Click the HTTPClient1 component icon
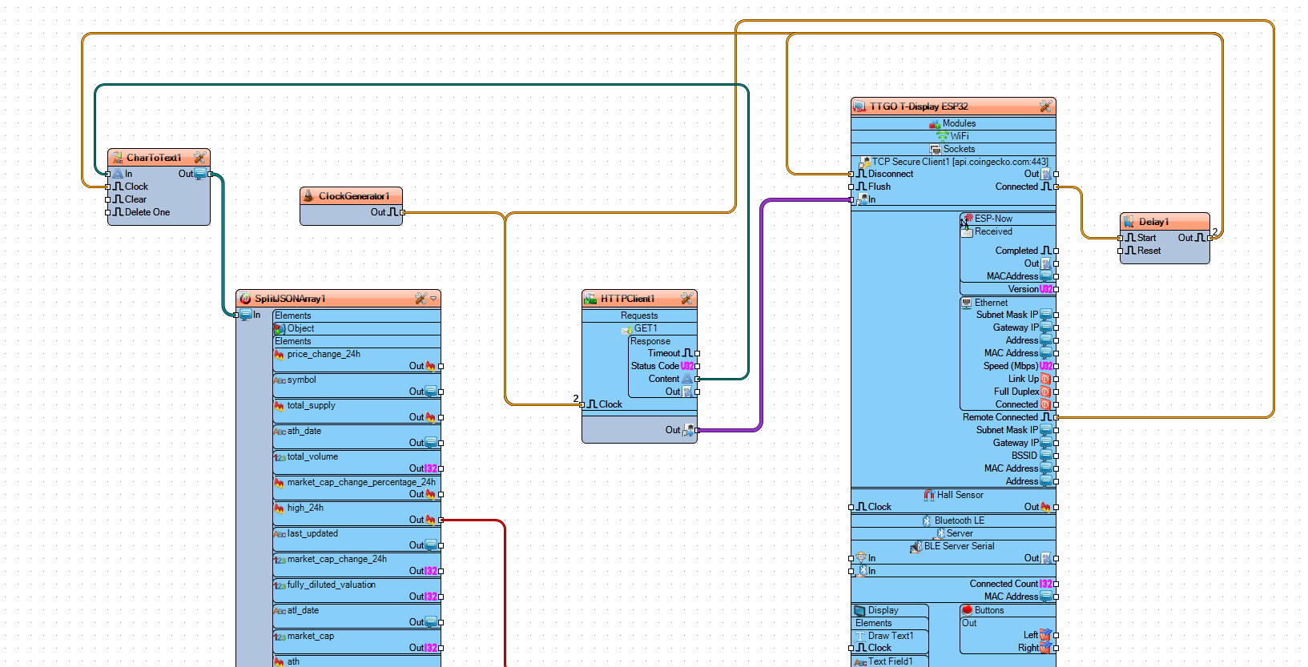The height and width of the screenshot is (667, 1308). click(x=590, y=299)
